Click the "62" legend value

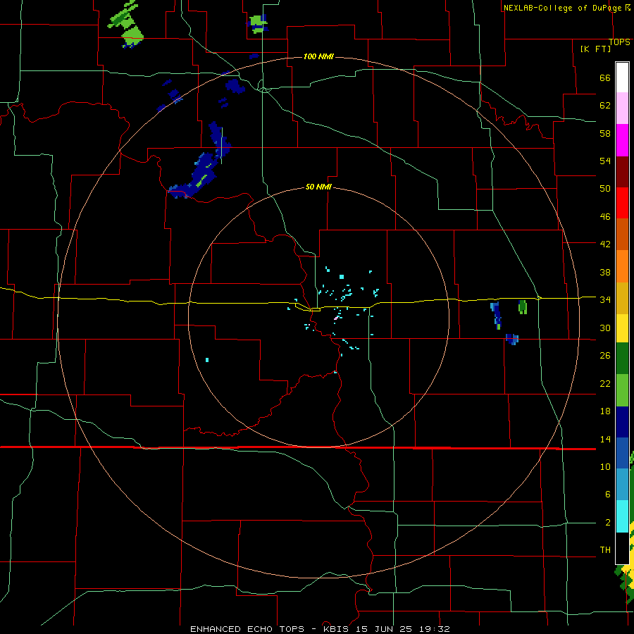[605, 106]
